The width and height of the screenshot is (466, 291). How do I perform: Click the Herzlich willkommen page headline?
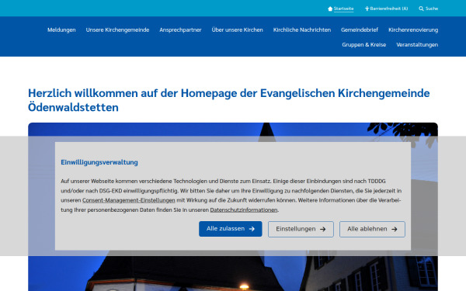click(229, 100)
